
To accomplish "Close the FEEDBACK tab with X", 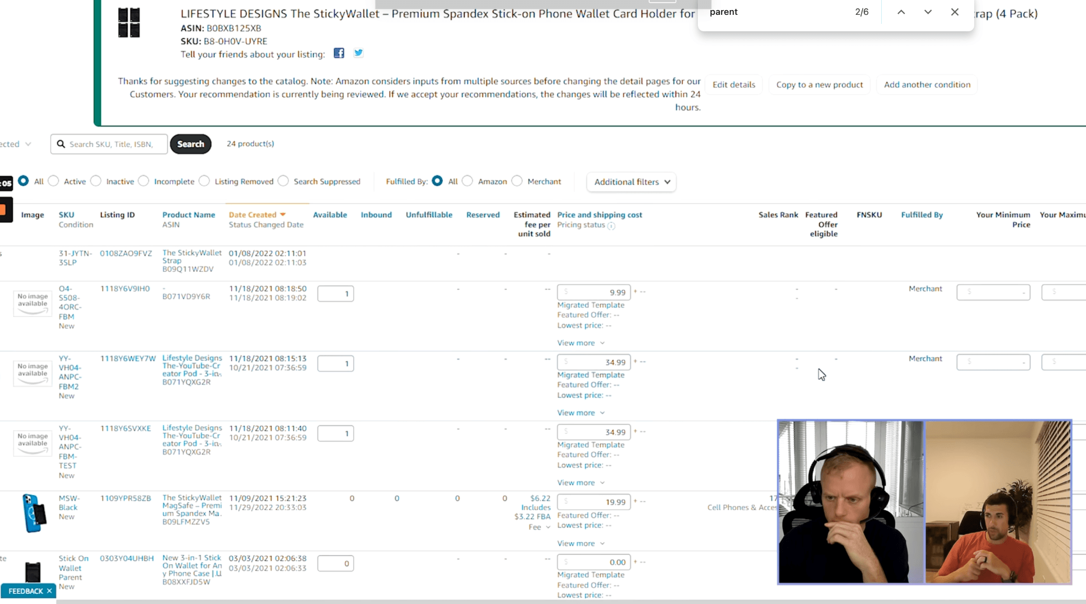I will click(x=49, y=591).
